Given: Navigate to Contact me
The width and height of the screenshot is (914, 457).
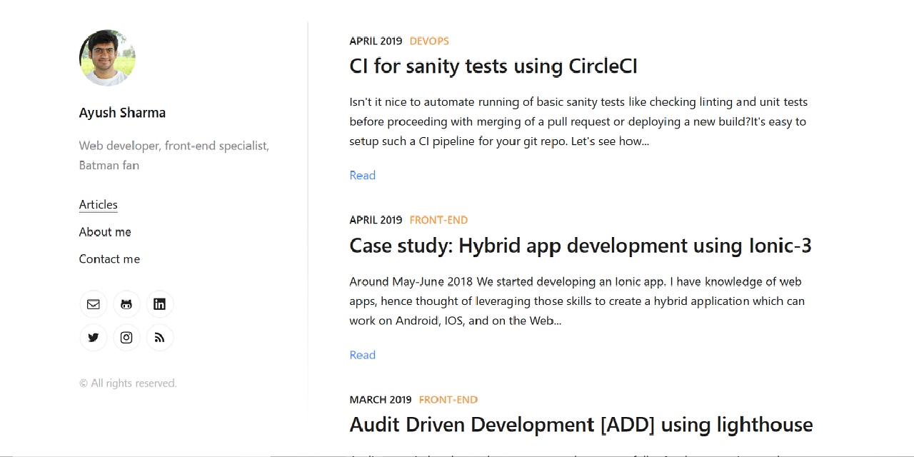Looking at the screenshot, I should pos(109,258).
